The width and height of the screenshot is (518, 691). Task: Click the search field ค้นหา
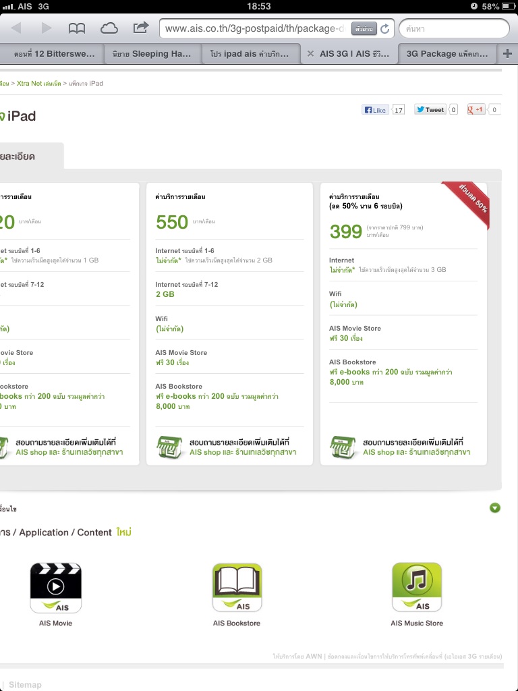pos(454,28)
